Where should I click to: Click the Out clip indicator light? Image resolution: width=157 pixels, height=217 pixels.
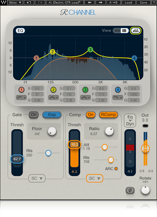[145, 126]
